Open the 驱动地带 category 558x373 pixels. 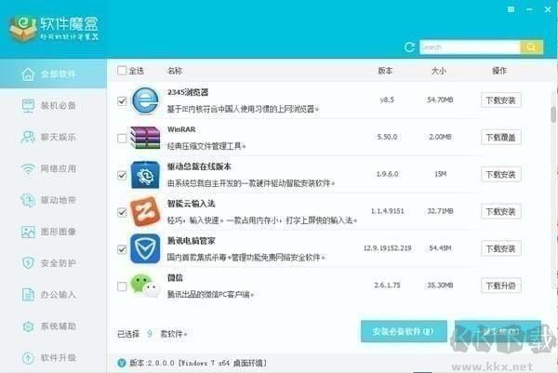pos(53,200)
